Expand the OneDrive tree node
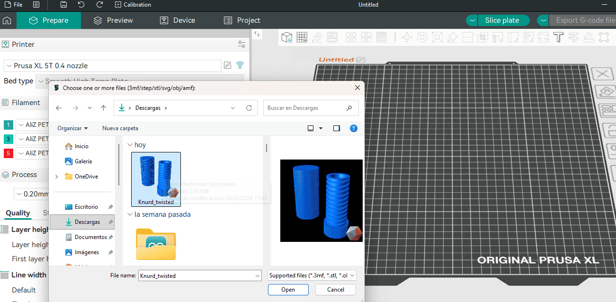This screenshot has height=302, width=616. click(x=57, y=177)
